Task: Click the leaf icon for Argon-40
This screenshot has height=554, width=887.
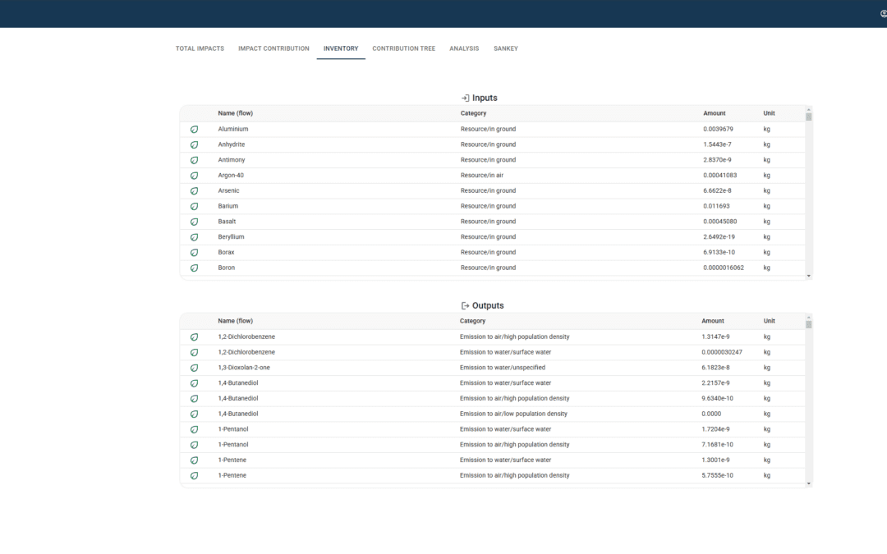Action: pos(194,176)
